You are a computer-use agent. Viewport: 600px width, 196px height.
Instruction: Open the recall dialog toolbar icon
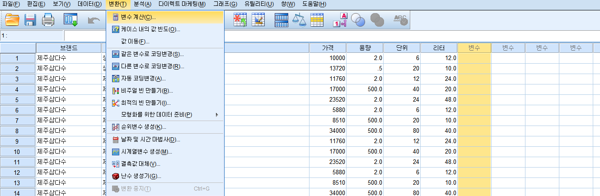tap(71, 20)
